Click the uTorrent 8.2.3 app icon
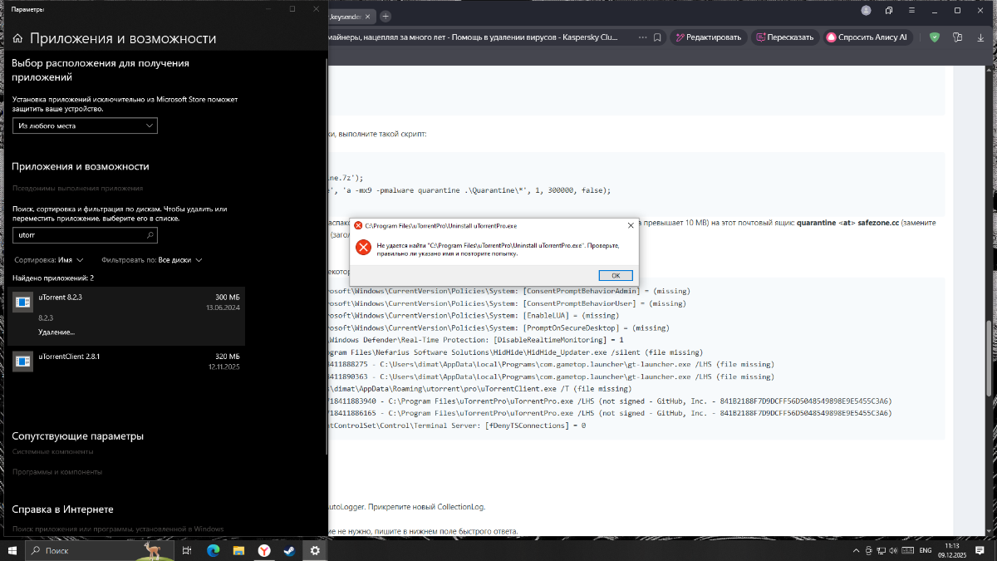Viewport: 997px width, 561px height. click(x=24, y=302)
